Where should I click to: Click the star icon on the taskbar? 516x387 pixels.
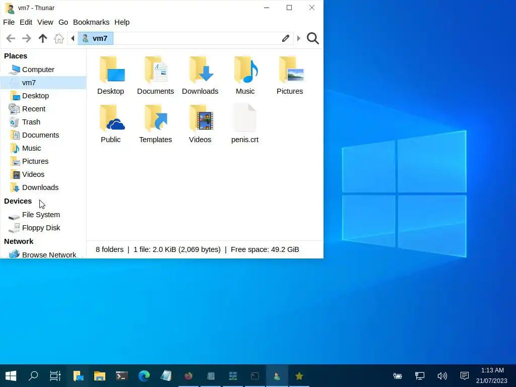coord(299,376)
